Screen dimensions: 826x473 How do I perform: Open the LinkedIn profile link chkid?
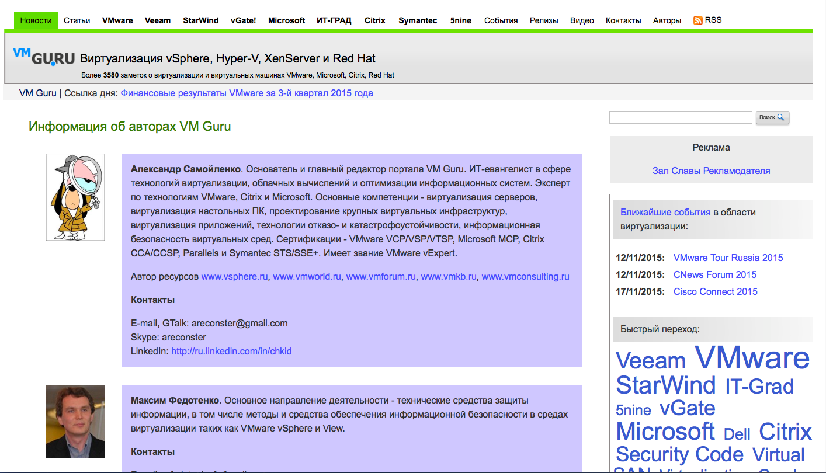click(x=231, y=351)
